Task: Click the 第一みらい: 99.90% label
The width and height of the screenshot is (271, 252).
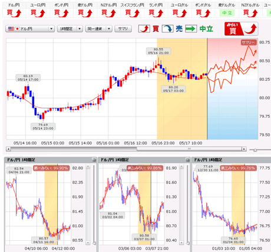Action: point(51,168)
